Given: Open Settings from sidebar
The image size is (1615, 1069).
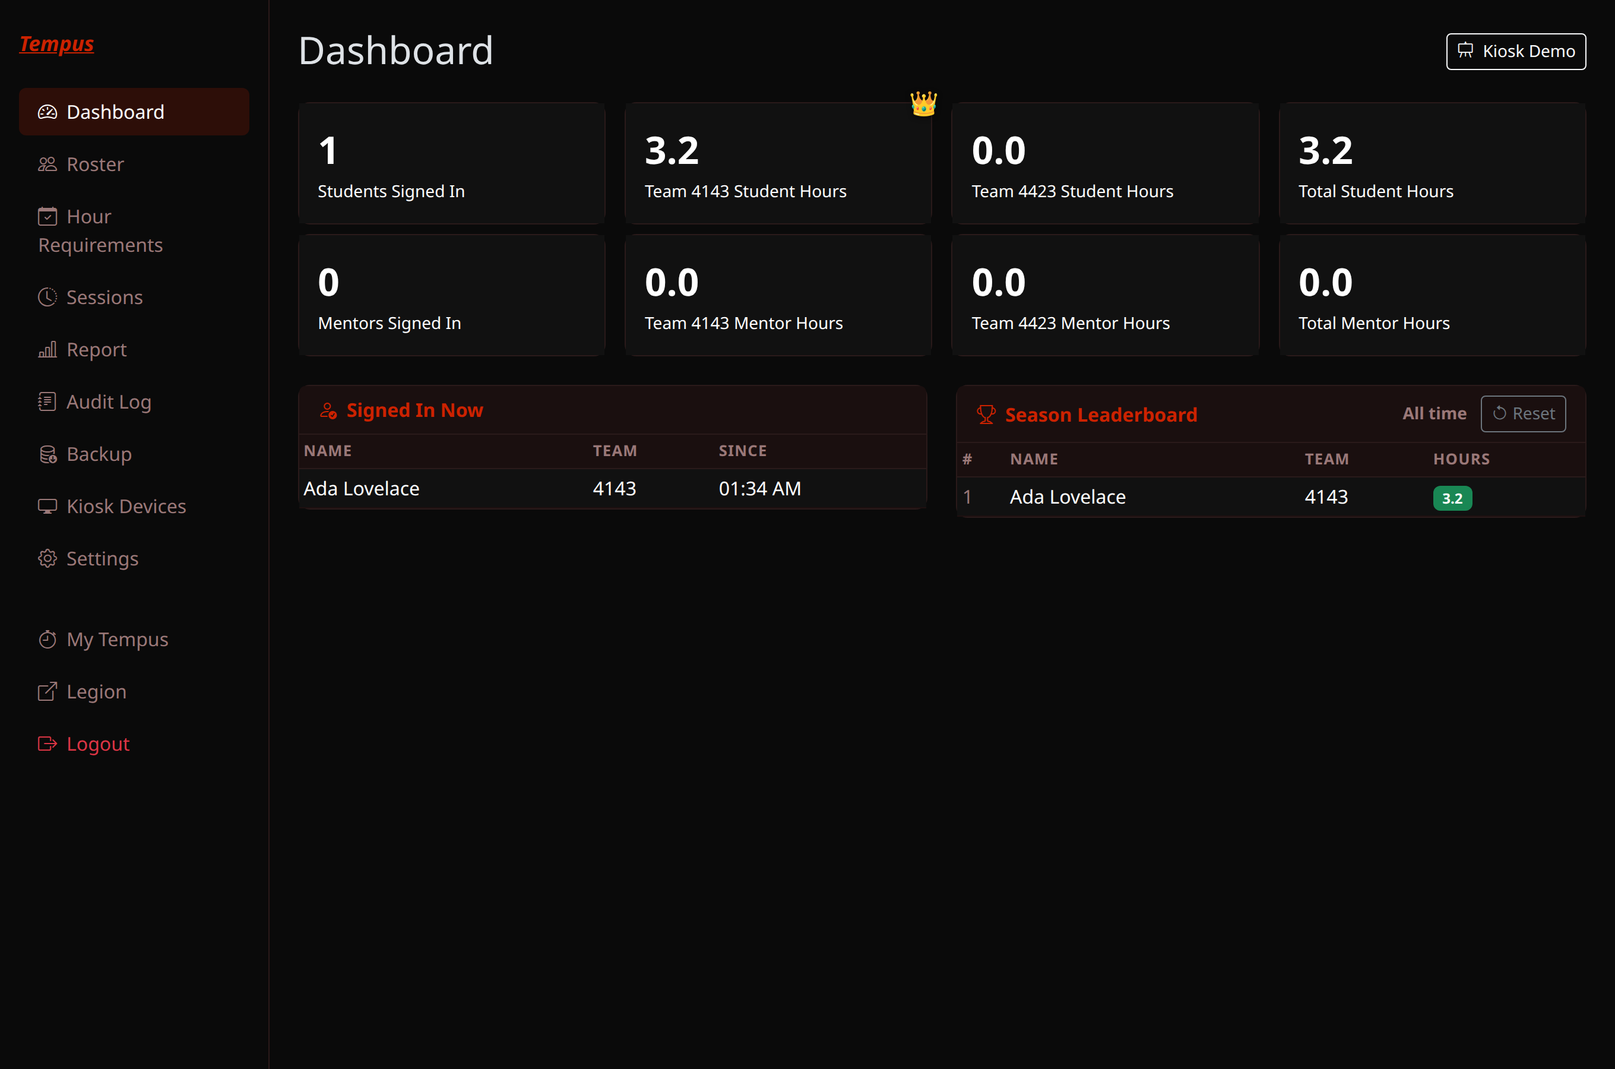Looking at the screenshot, I should tap(134, 558).
